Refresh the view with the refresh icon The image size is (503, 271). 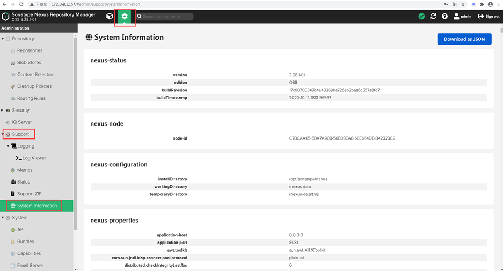click(x=433, y=16)
